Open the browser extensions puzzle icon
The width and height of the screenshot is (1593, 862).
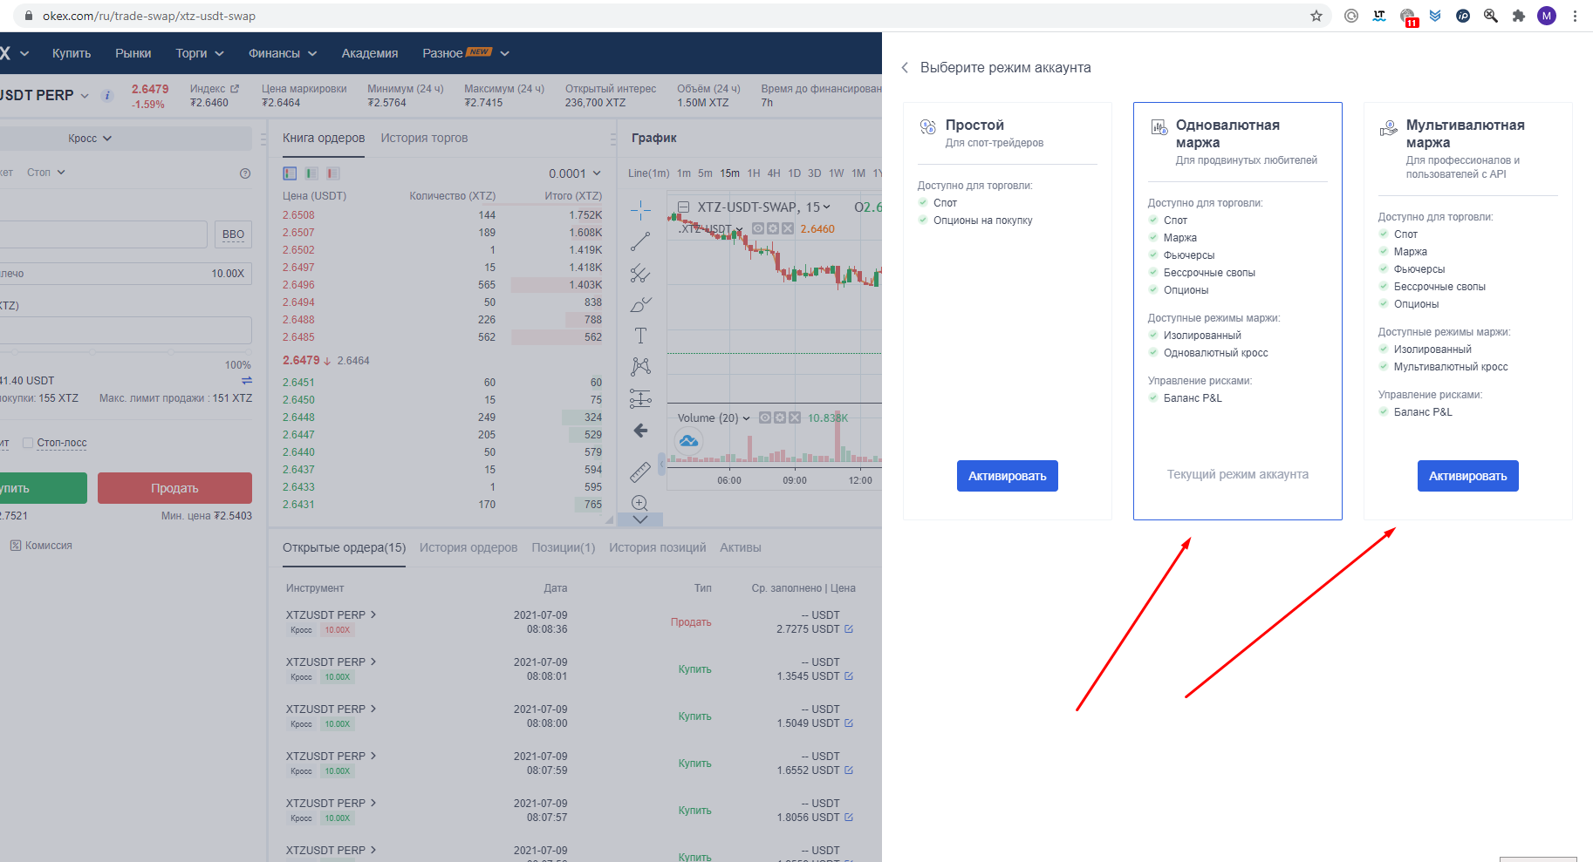[1519, 16]
